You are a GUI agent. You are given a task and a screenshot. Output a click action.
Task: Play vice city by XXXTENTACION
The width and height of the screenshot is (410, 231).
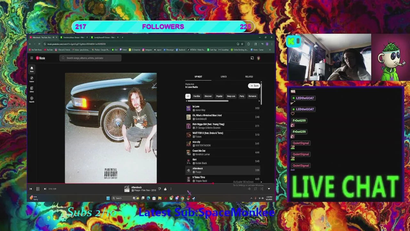[x=223, y=144]
